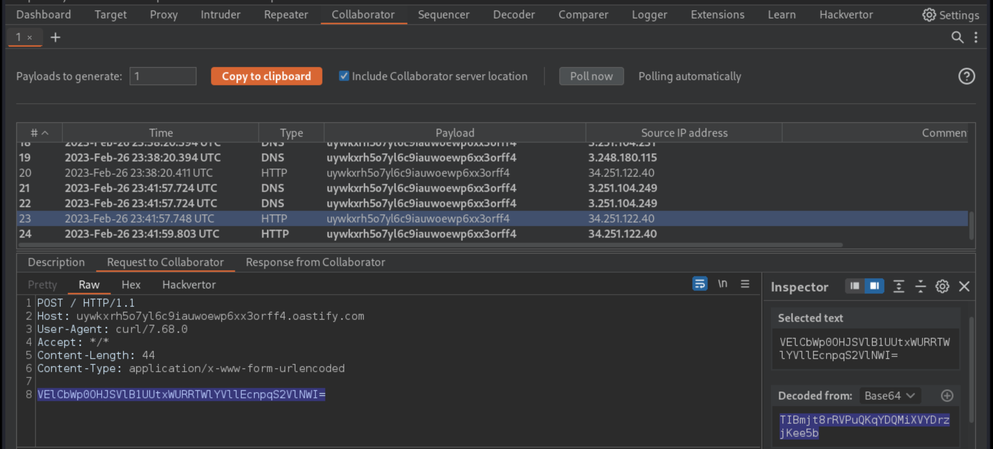Viewport: 993px width, 449px height.
Task: Select interaction row 24 HTTP
Action: click(x=492, y=234)
